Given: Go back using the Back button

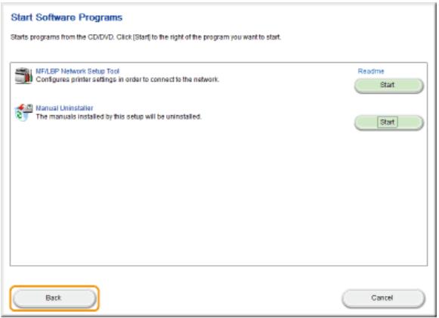Looking at the screenshot, I should pos(54,298).
